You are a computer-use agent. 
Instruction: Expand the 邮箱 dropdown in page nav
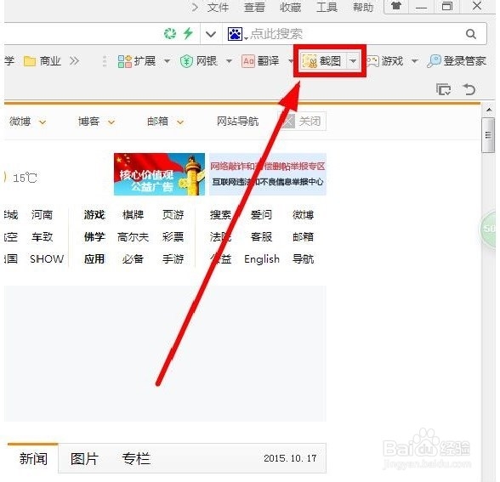point(180,122)
